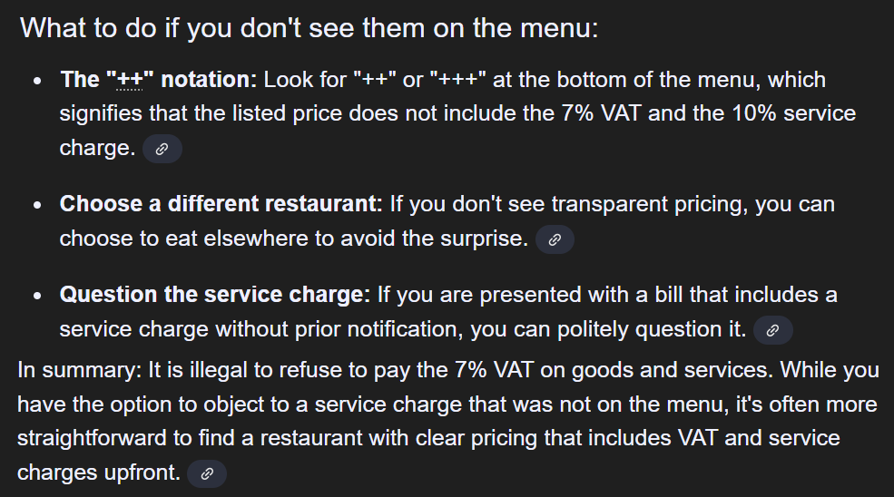This screenshot has height=497, width=894.
Task: Click the bullet dot beside "Choose a different restaurant"
Action: point(37,206)
